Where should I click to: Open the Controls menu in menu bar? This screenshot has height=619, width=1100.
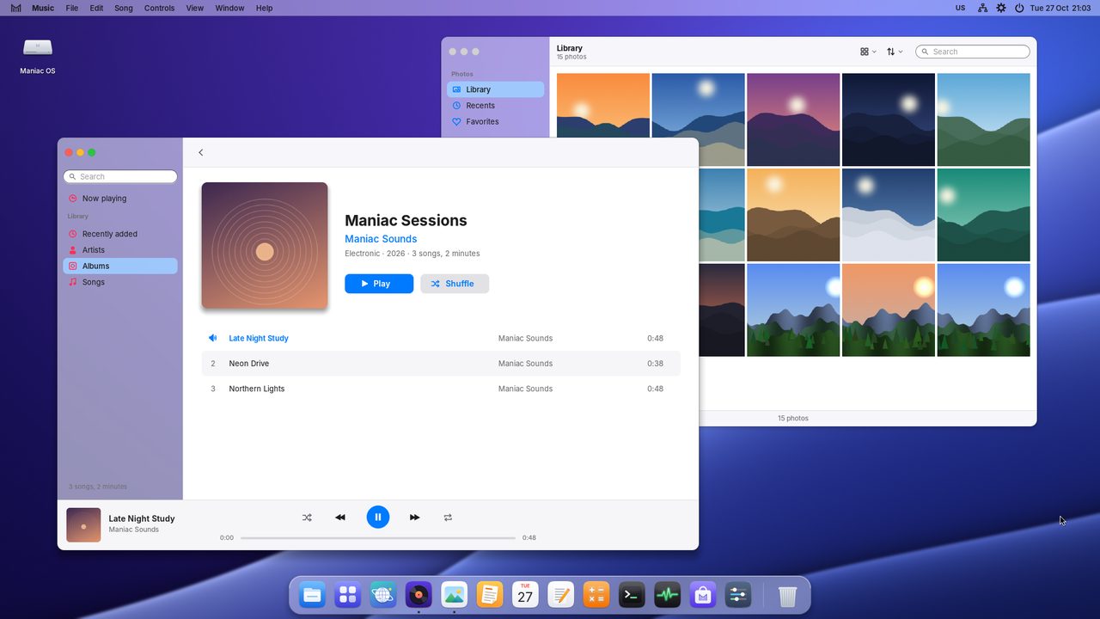tap(159, 8)
